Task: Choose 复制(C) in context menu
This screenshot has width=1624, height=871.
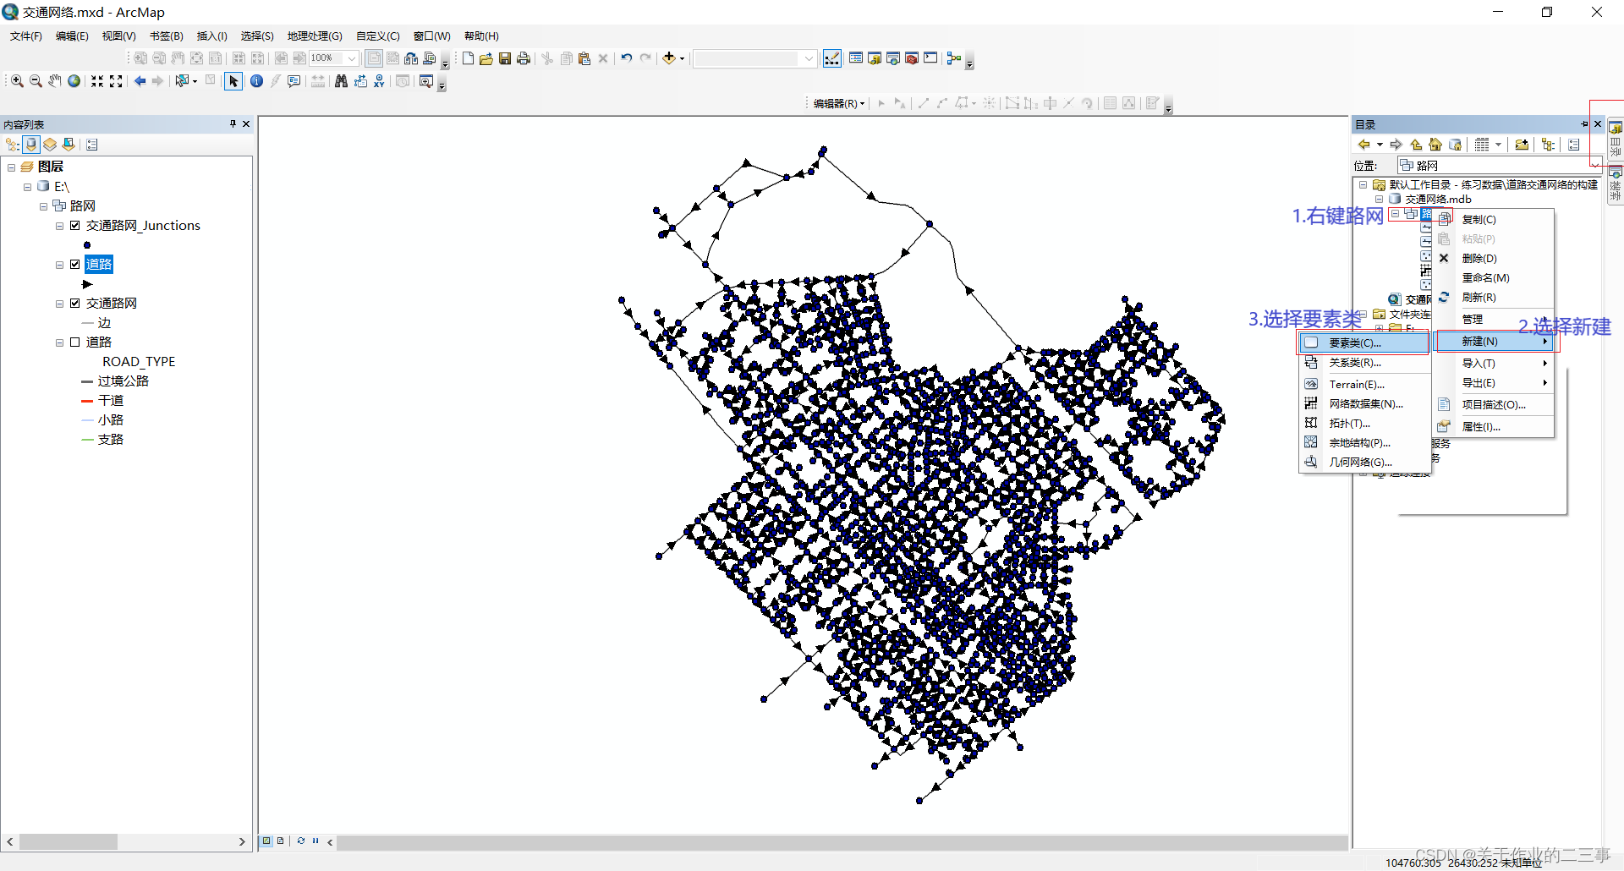Action: pos(1495,219)
